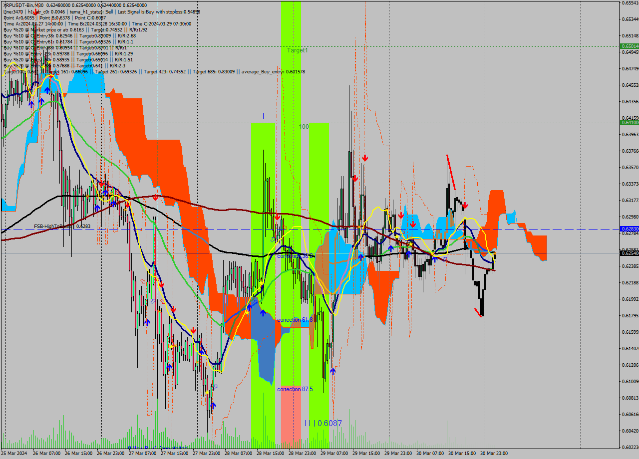Click the 0.61402 price scale value
Image resolution: width=639 pixels, height=459 pixels.
[x=630, y=348]
